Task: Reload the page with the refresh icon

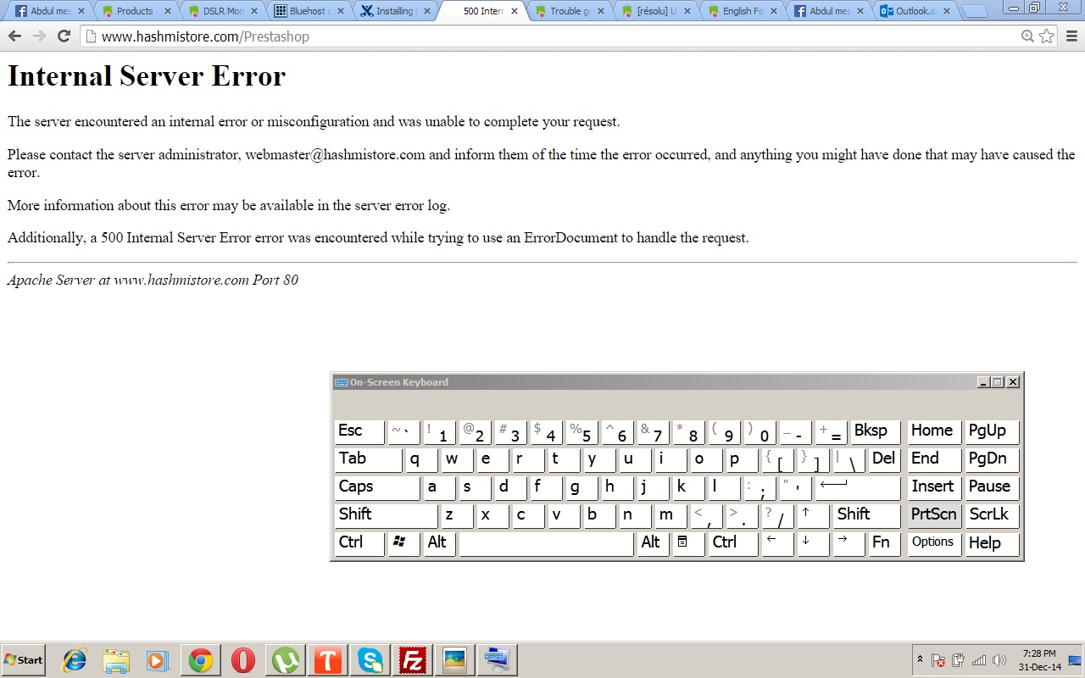Action: [x=64, y=36]
